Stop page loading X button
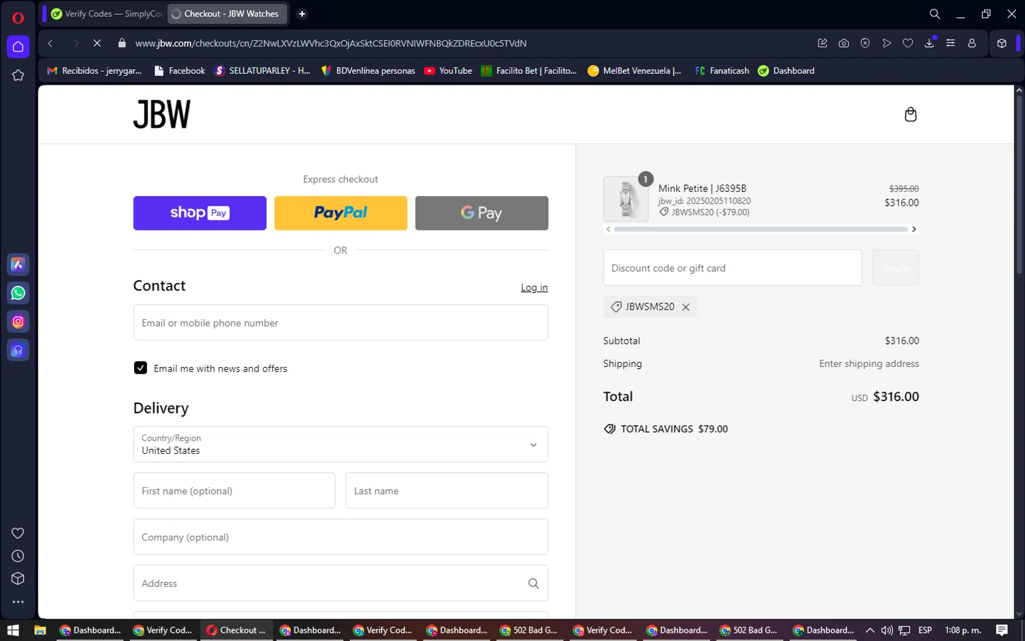 pos(97,43)
